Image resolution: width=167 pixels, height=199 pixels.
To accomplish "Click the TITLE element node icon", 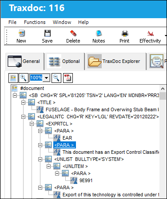I will [x=32, y=102].
